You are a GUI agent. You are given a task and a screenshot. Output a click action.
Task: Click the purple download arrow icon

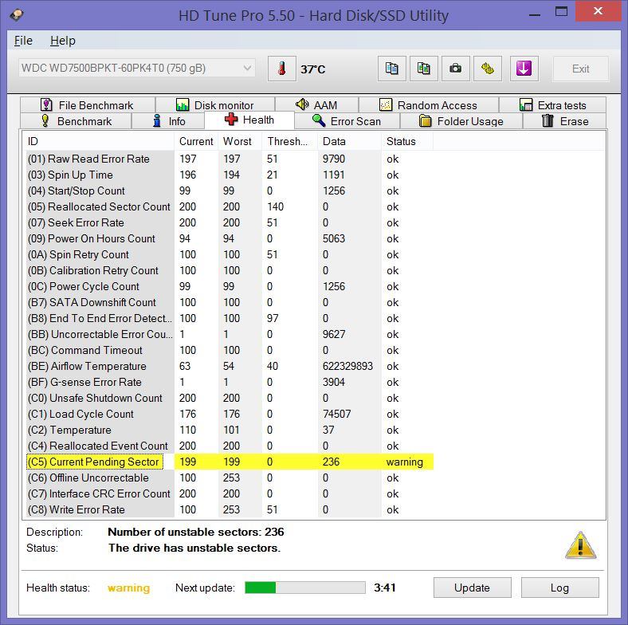pos(524,69)
